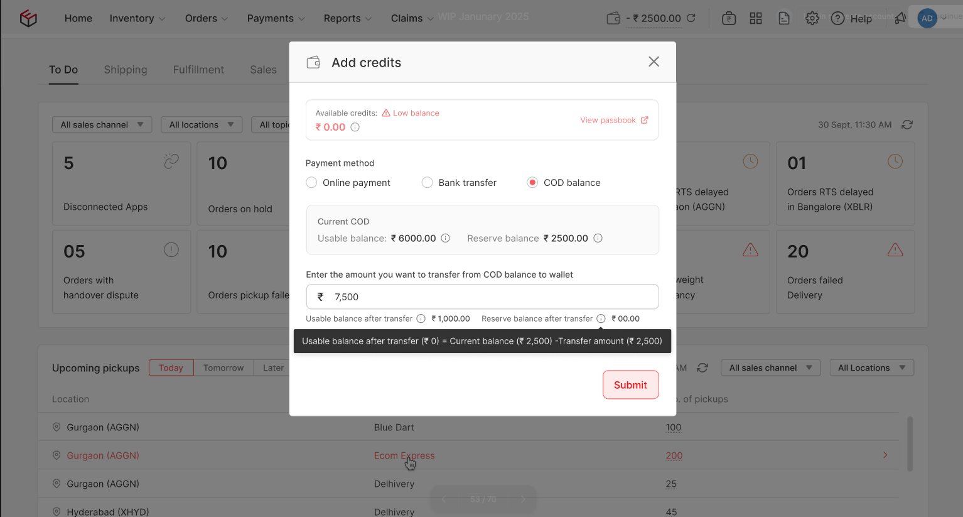
Task: Select the Bank transfer radio option
Action: (428, 183)
